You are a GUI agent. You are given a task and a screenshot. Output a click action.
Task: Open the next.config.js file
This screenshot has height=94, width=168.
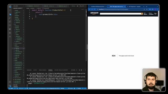pyautogui.click(x=18, y=79)
